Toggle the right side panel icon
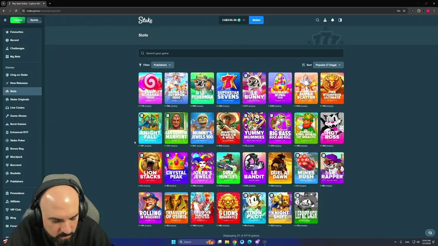 (340, 20)
